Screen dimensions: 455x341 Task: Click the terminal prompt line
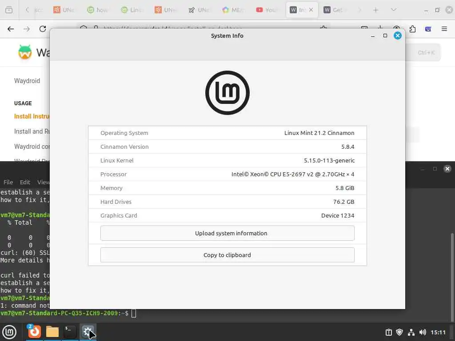(68, 313)
